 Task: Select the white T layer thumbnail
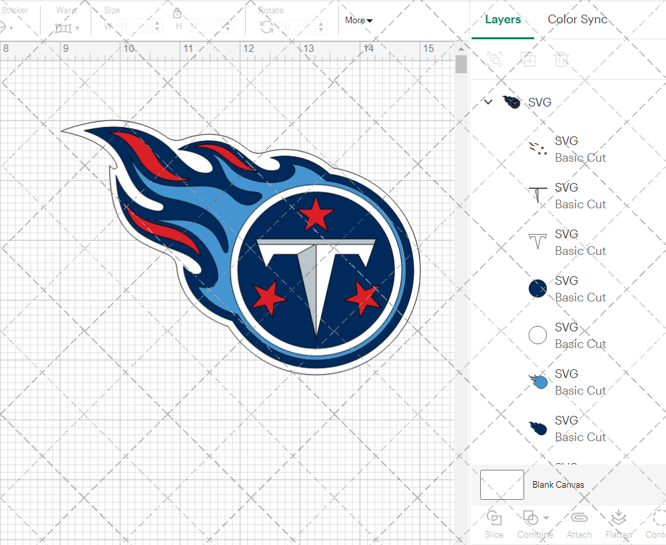point(537,242)
